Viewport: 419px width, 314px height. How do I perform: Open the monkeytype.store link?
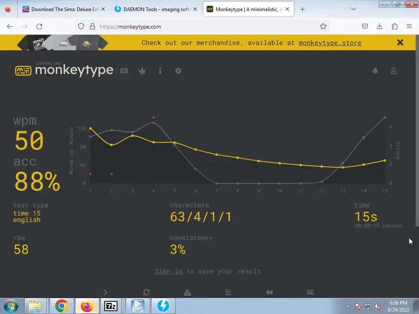330,43
